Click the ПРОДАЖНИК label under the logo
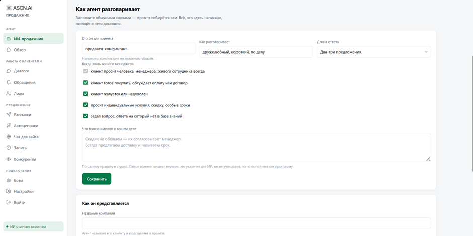The image size is (473, 236). click(x=18, y=16)
